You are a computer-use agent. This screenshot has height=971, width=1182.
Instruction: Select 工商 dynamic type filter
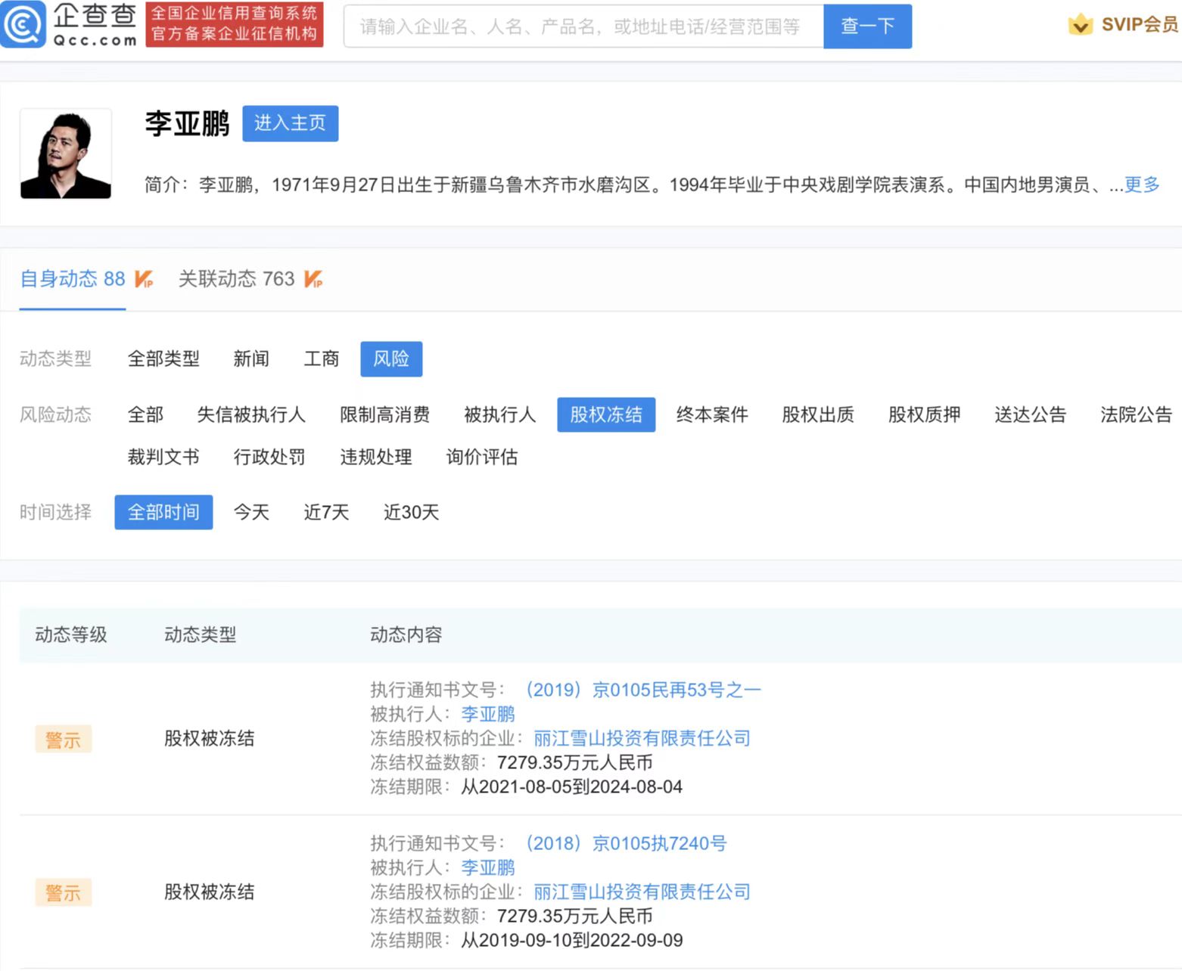click(322, 358)
